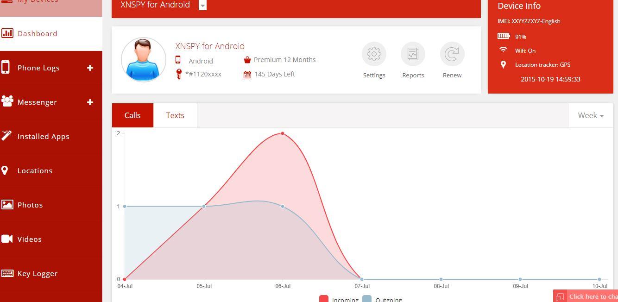618x302 pixels.
Task: Click the 145 Days Left text
Action: [x=275, y=74]
